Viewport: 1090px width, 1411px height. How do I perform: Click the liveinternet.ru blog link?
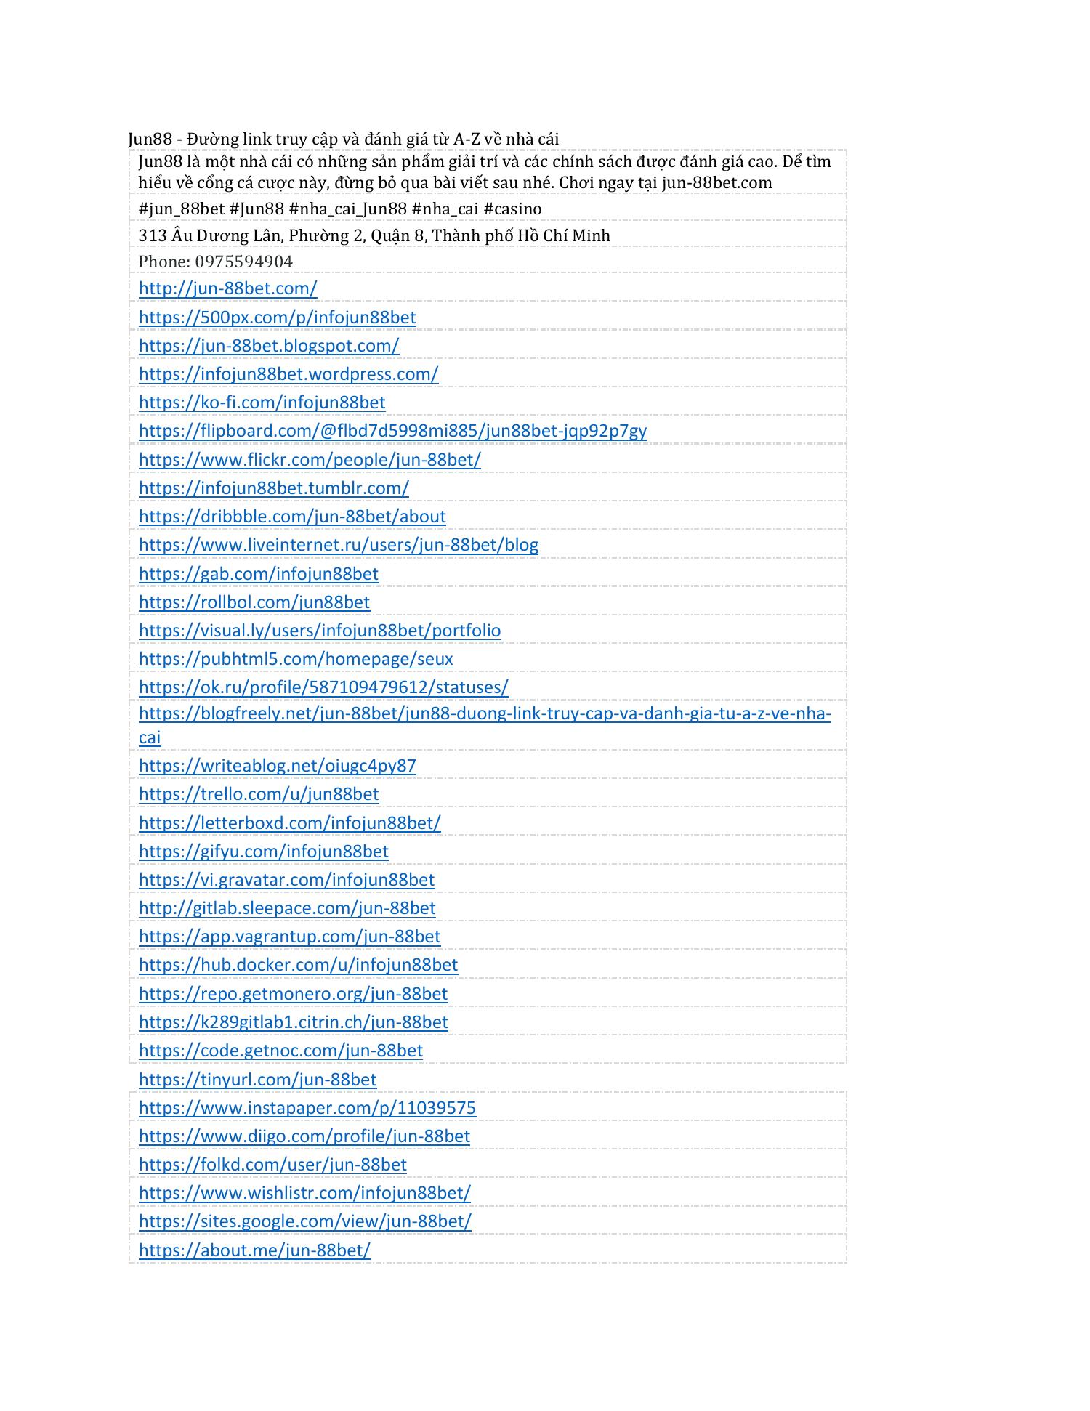click(x=339, y=545)
